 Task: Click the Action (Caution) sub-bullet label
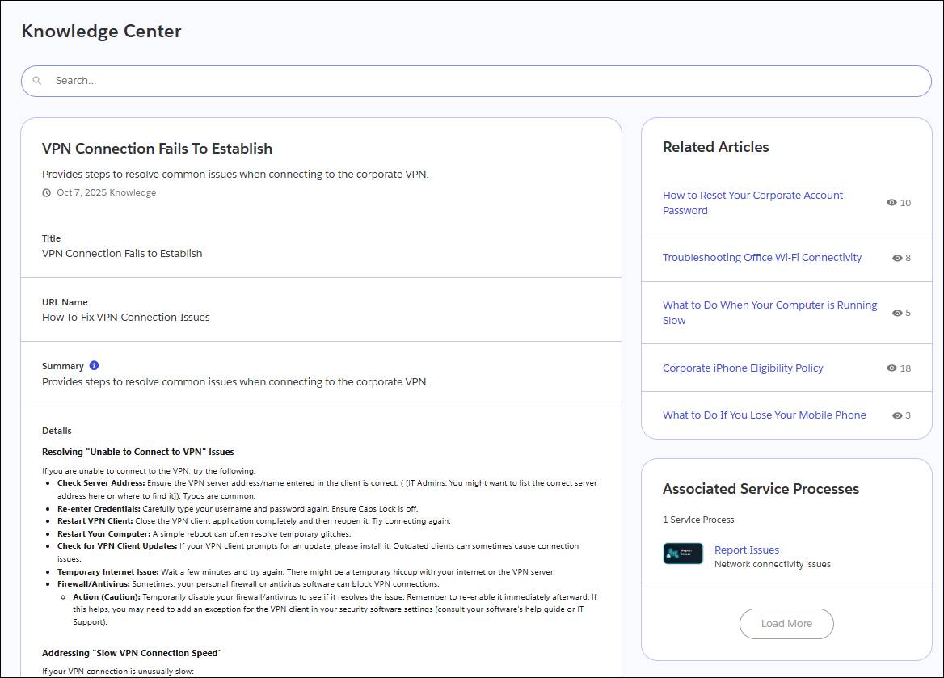107,596
